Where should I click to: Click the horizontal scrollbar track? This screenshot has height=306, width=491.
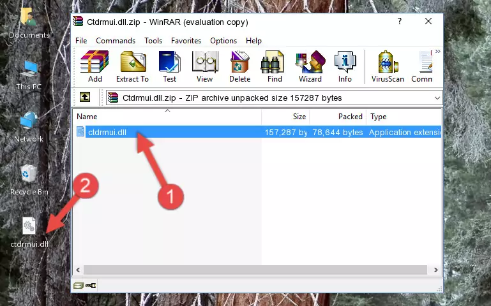255,270
